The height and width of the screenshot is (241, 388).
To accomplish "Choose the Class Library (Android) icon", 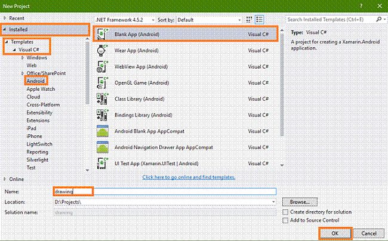I will [103, 99].
